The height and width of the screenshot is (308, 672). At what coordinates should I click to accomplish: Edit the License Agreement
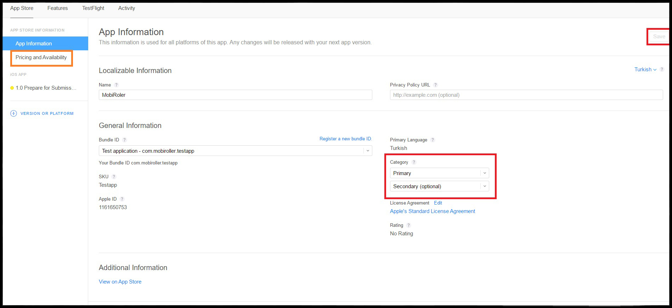(438, 203)
